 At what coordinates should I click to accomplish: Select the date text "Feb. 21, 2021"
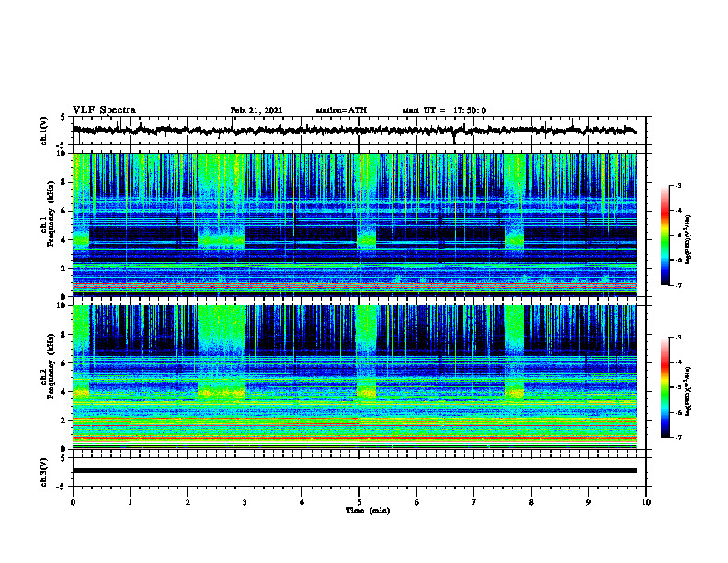point(256,110)
